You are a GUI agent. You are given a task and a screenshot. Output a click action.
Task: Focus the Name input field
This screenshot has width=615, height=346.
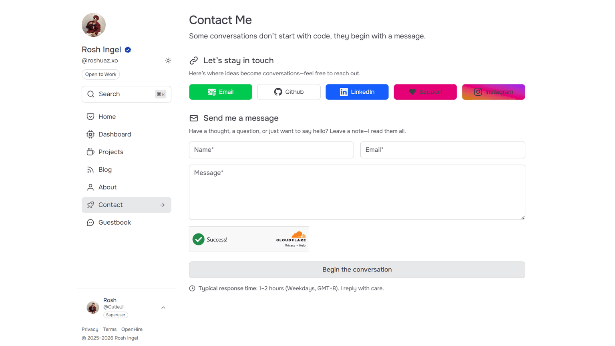click(x=271, y=150)
